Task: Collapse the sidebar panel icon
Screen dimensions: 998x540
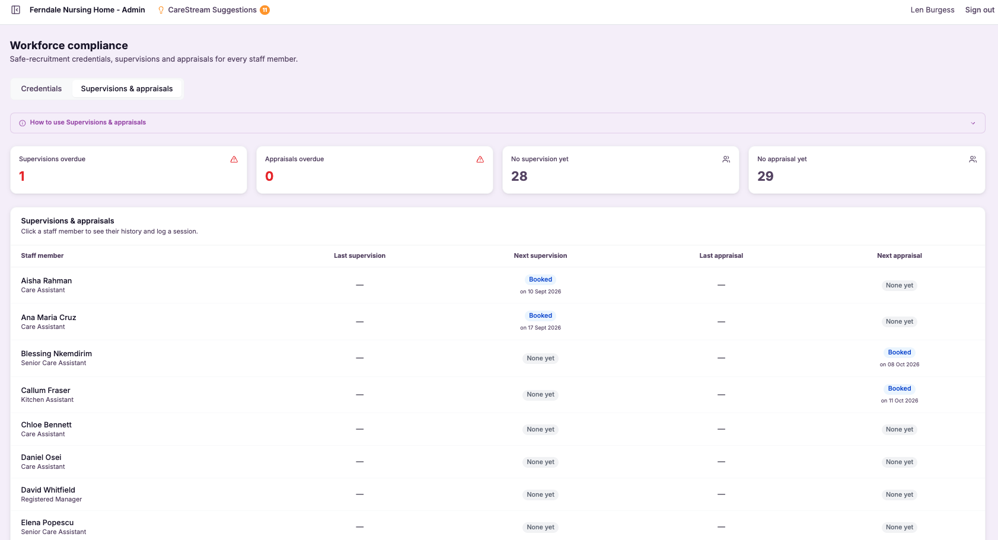Action: 16,10
